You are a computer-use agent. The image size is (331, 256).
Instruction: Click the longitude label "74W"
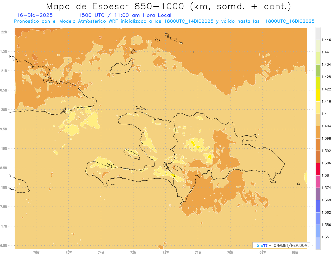tap(101, 252)
